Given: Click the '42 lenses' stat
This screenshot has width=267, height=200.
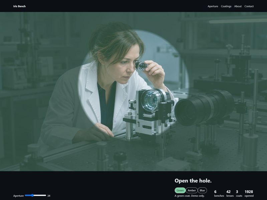Looking at the screenshot, I should (x=230, y=194).
